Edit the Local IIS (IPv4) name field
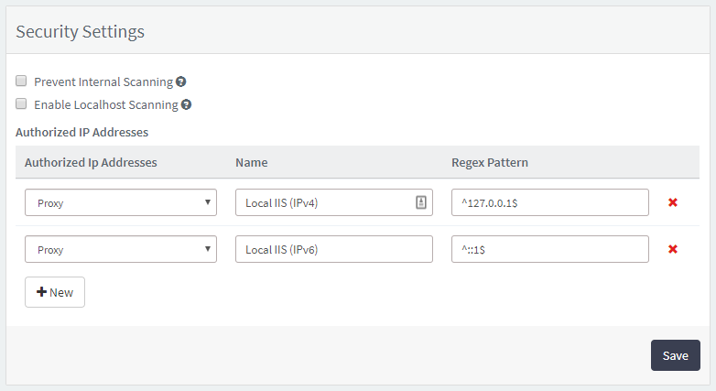The height and width of the screenshot is (391, 716). point(334,202)
